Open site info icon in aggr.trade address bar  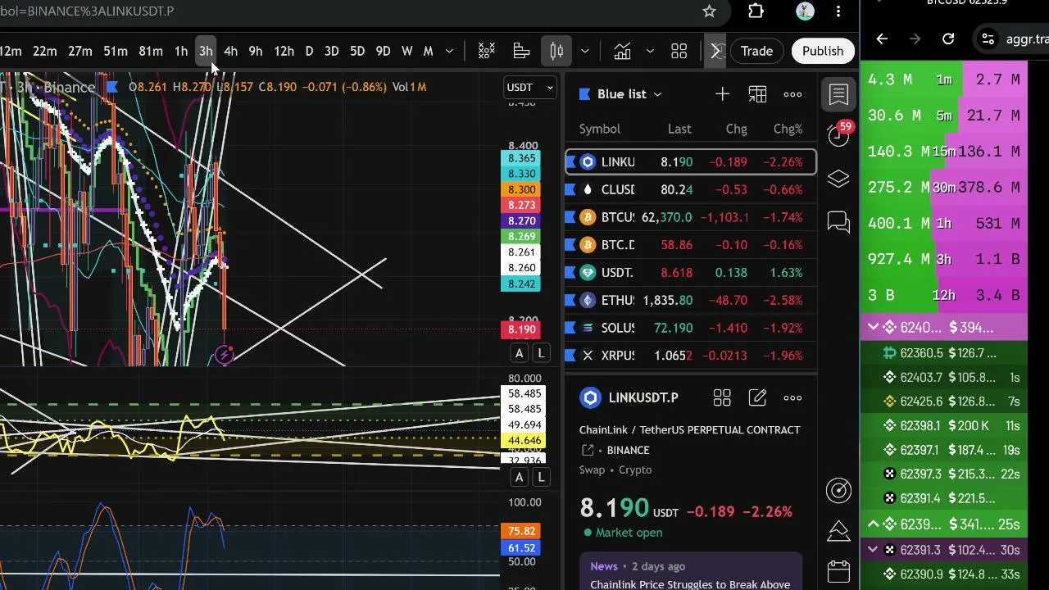[988, 39]
